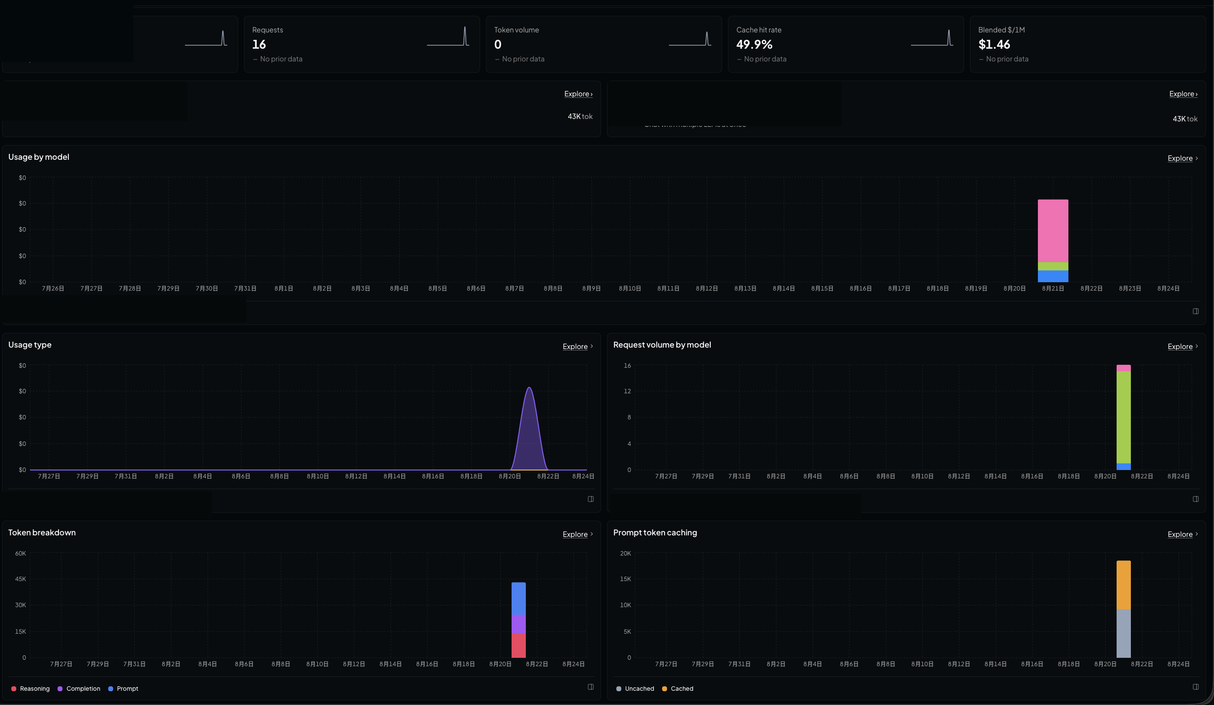This screenshot has width=1214, height=705.
Task: Click the Blended $/1M label
Action: pyautogui.click(x=1002, y=30)
